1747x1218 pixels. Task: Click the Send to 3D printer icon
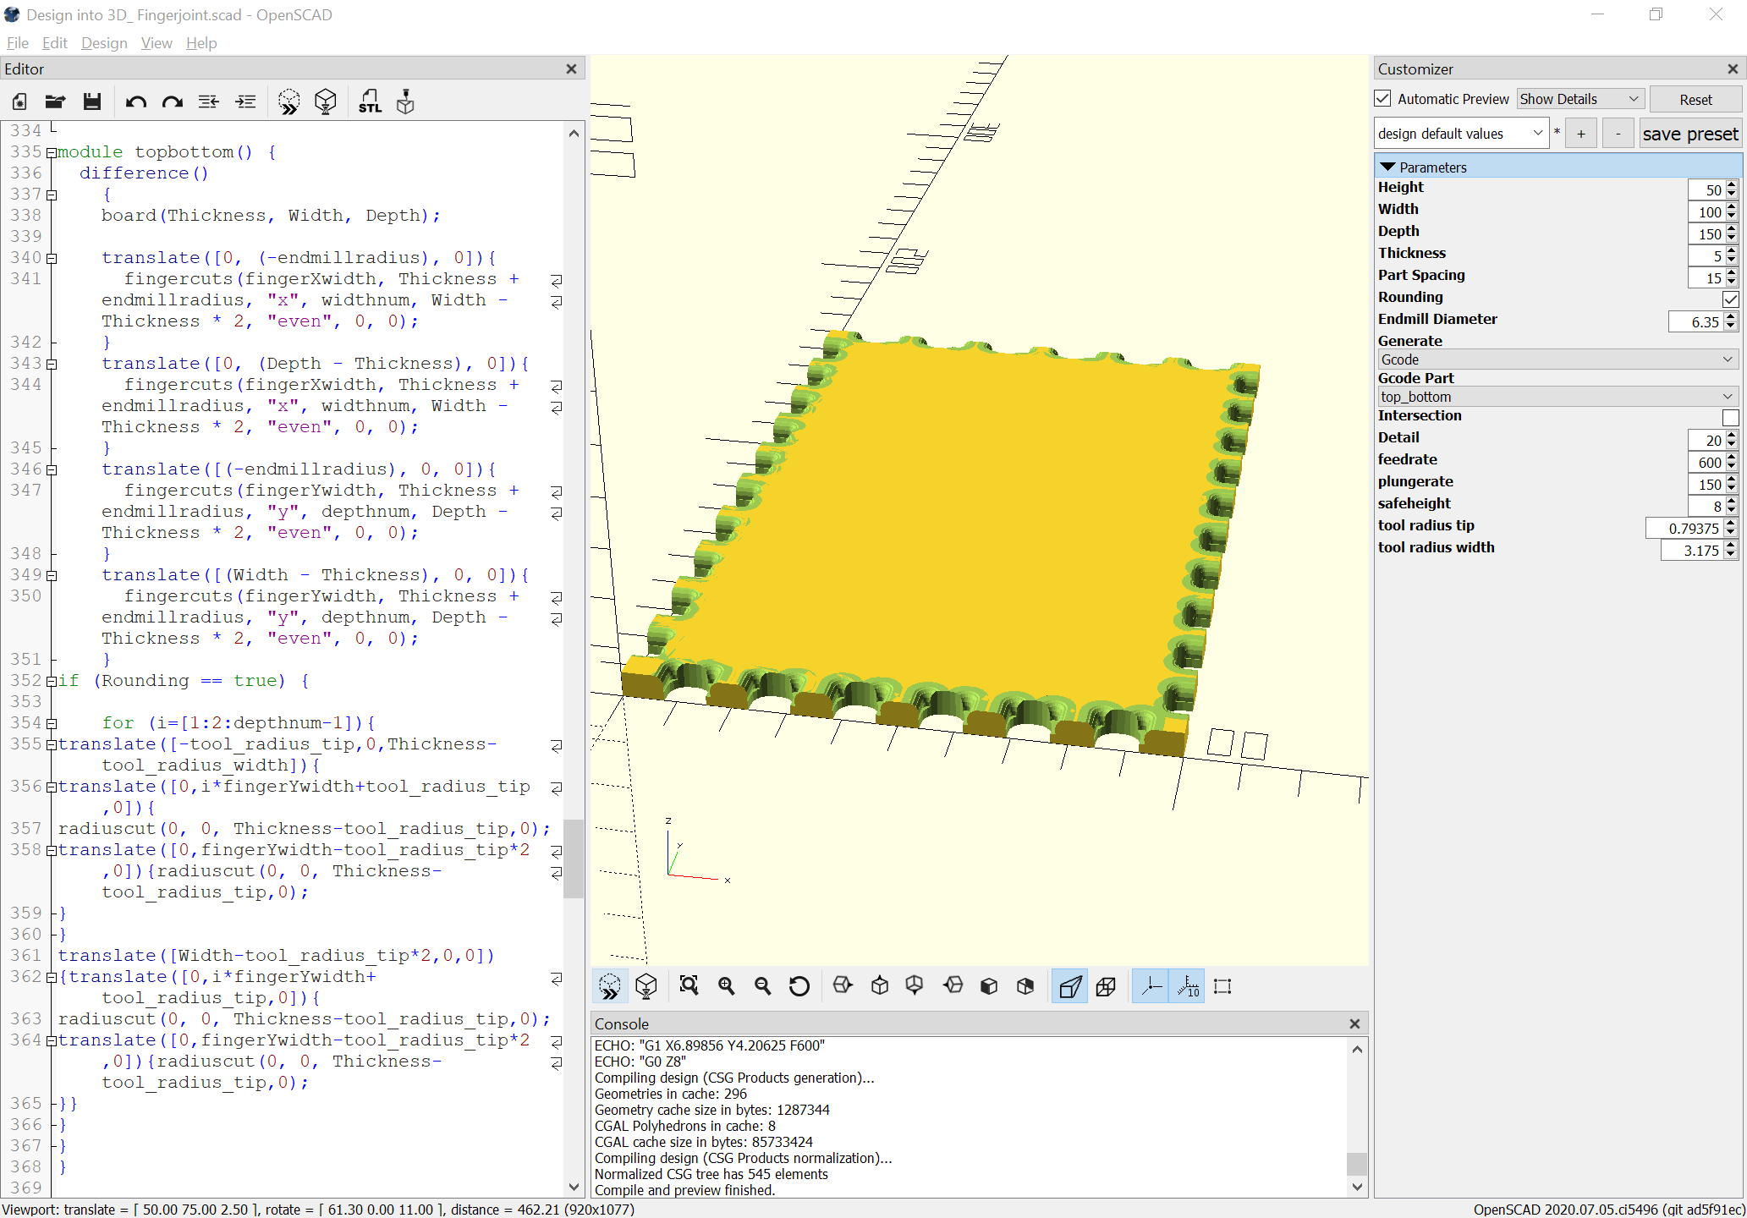pos(406,102)
